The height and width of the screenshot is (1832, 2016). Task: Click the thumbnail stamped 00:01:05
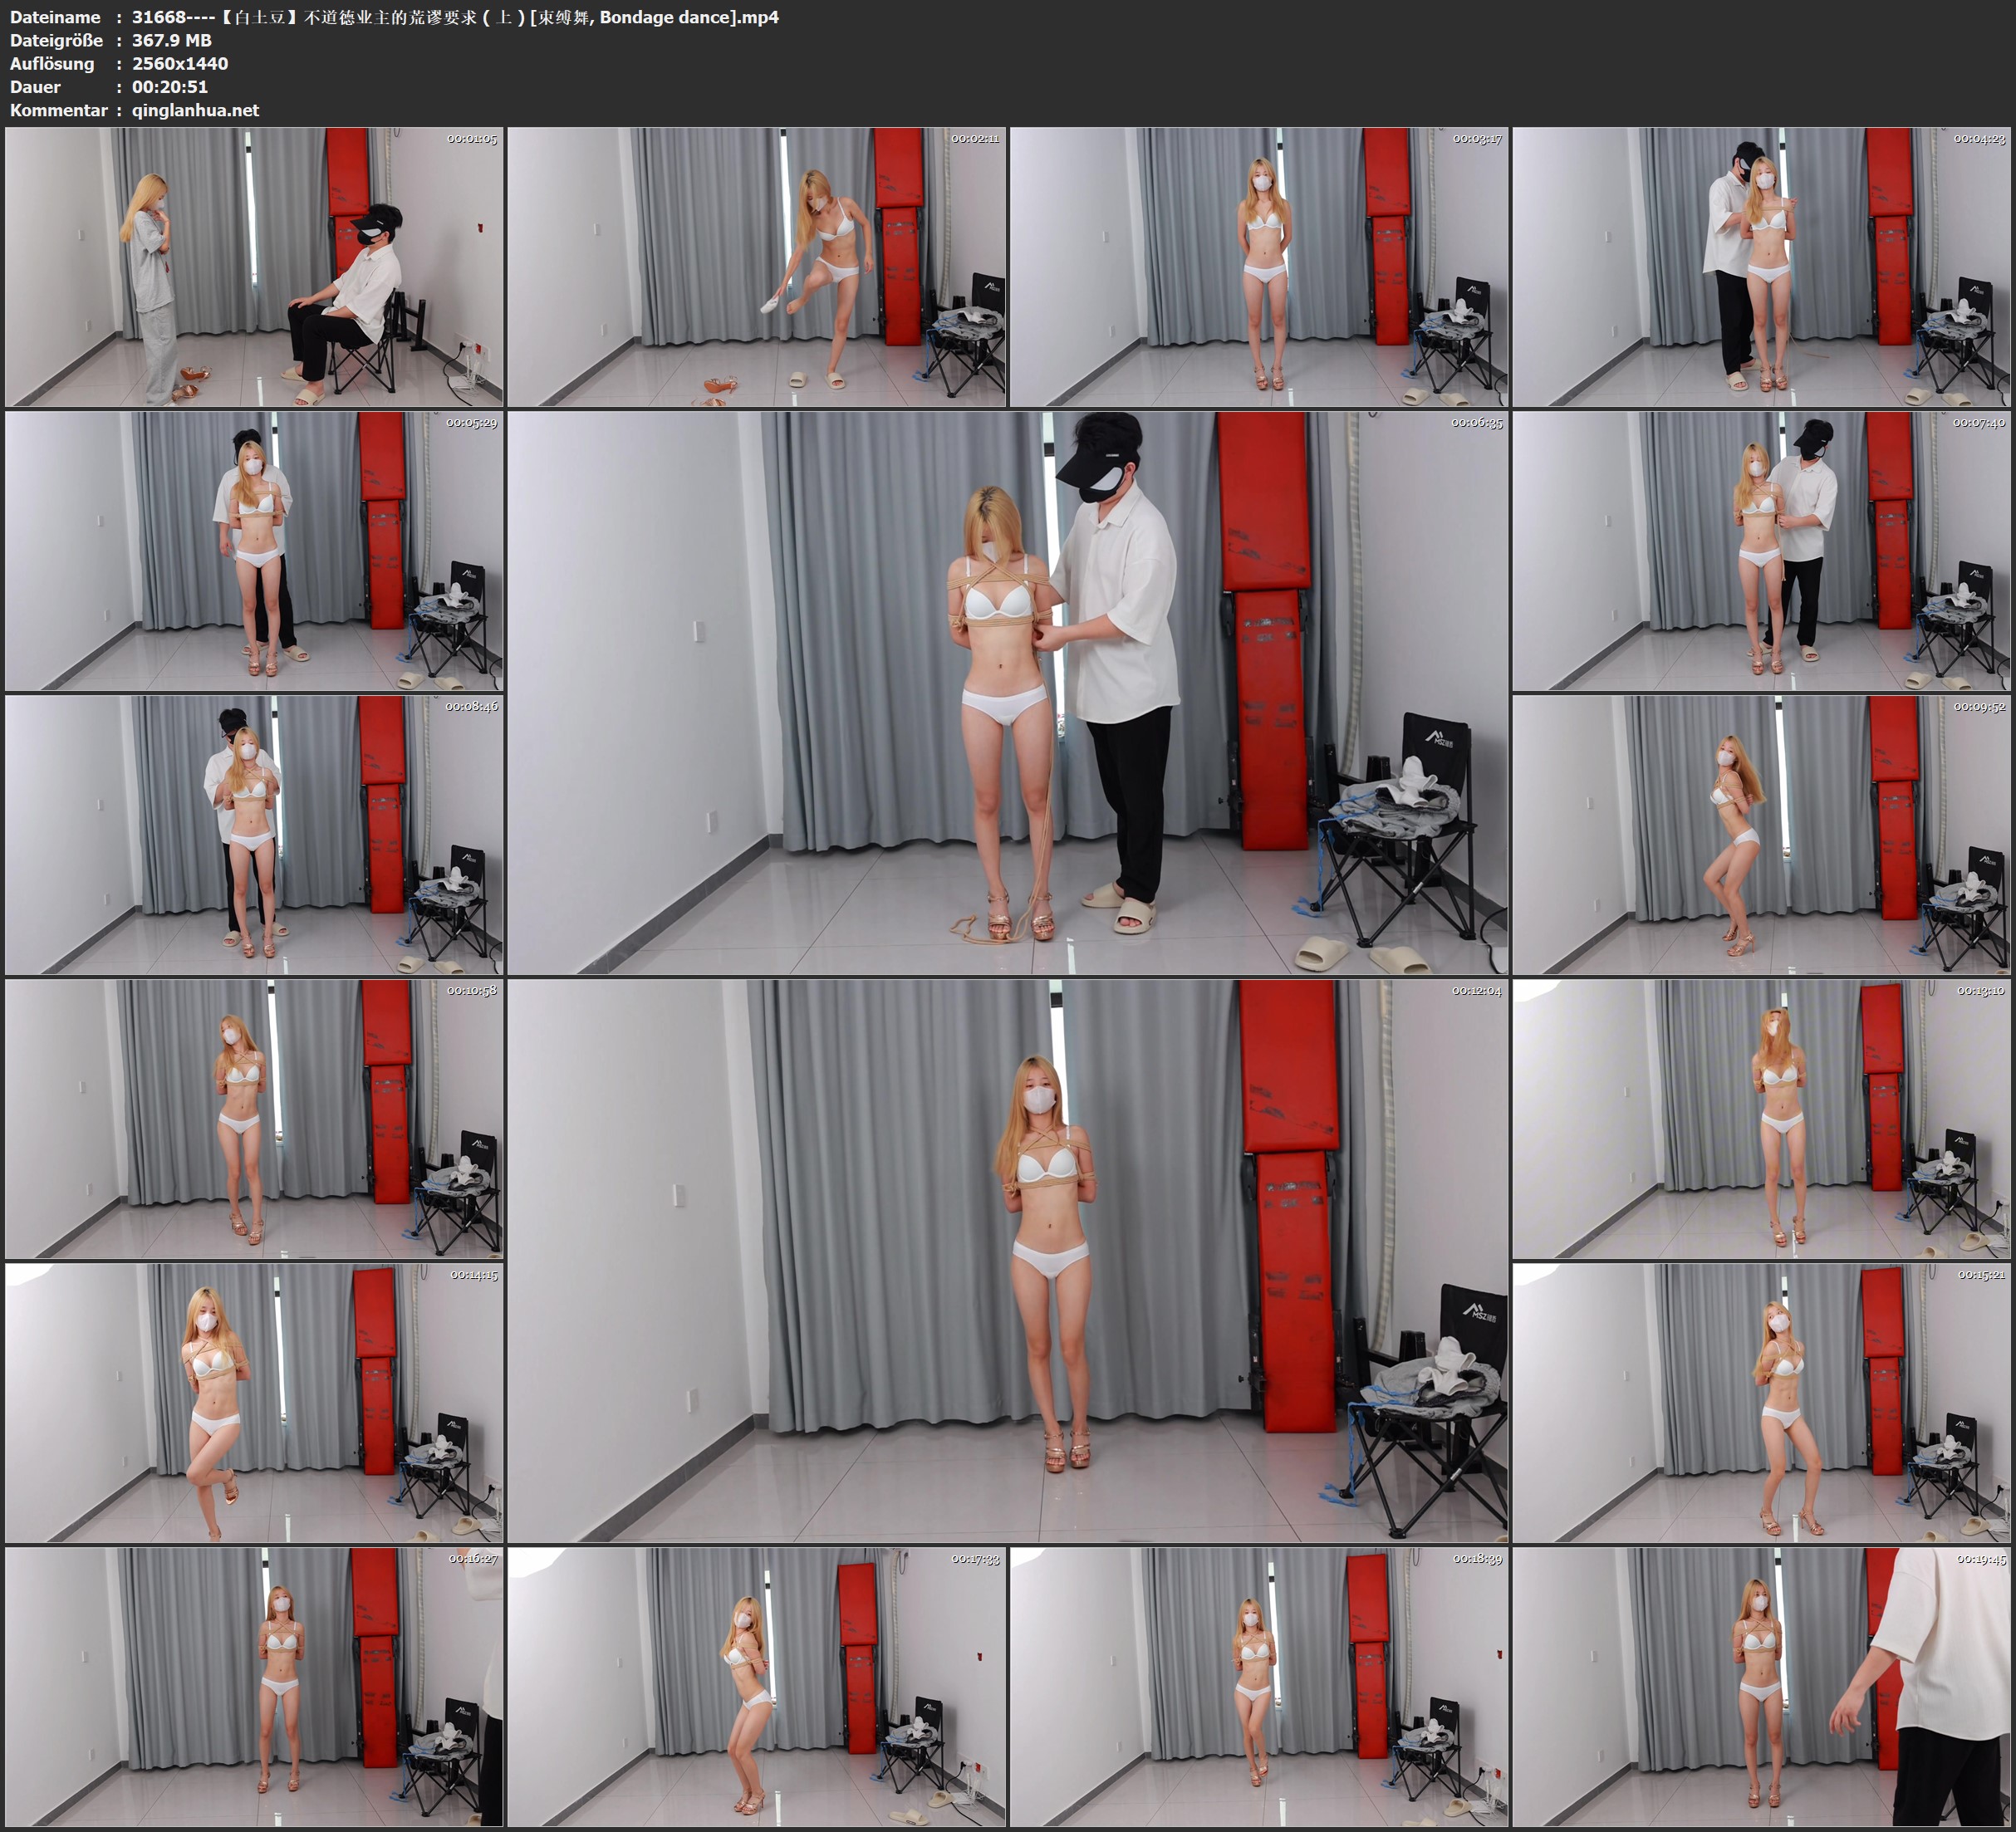254,267
